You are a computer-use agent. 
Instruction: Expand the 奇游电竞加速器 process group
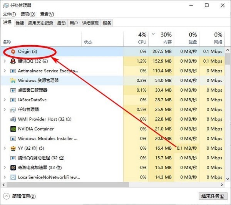(x=5, y=167)
